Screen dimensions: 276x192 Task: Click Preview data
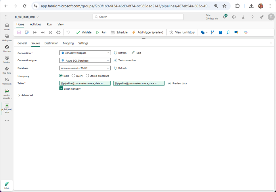(x=177, y=83)
